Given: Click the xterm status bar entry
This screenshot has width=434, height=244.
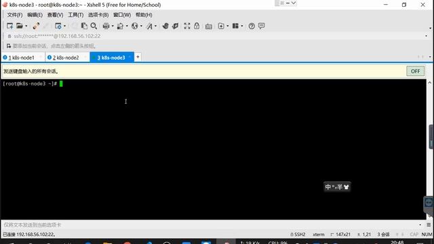Looking at the screenshot, I should [x=319, y=235].
